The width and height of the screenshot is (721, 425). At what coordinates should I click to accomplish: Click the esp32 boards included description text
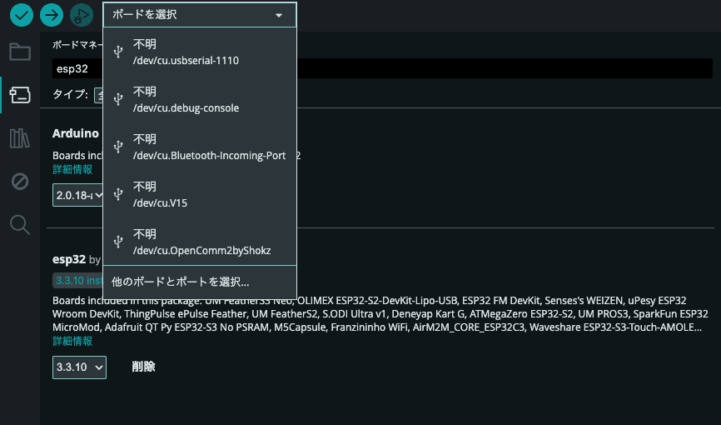(x=380, y=314)
